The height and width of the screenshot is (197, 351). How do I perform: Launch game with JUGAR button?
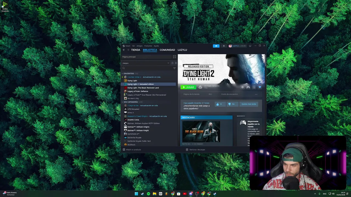(188, 87)
